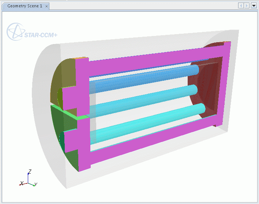Open the tab list dropdown arrow

pyautogui.click(x=254, y=6)
